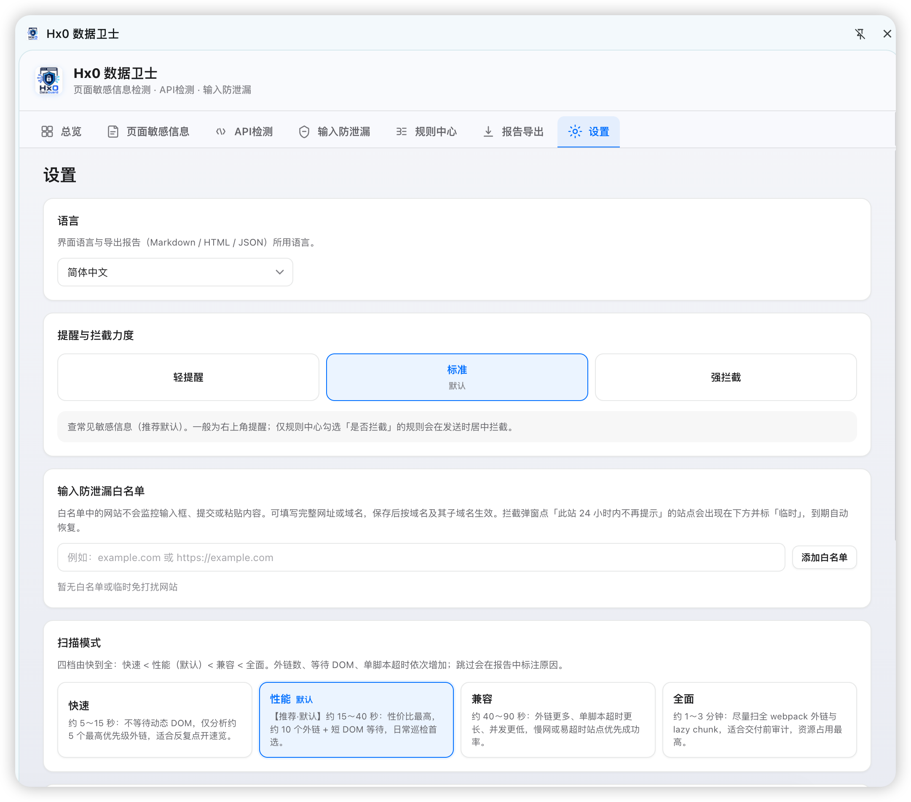Select 轻提醒 interception level
The height and width of the screenshot is (802, 911).
[188, 377]
